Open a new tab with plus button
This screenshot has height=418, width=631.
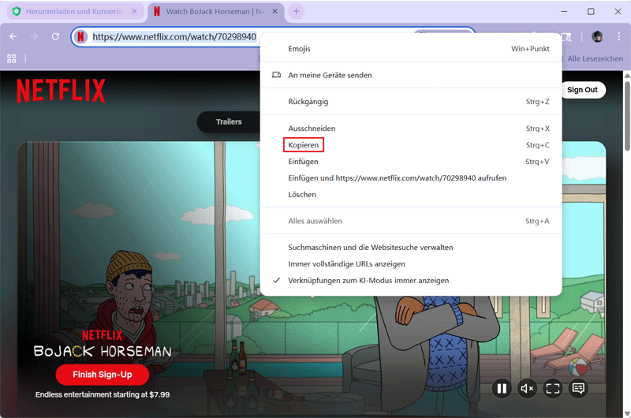[x=297, y=11]
